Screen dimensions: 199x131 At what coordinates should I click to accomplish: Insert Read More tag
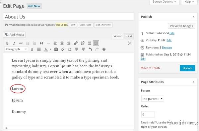tap(89, 43)
